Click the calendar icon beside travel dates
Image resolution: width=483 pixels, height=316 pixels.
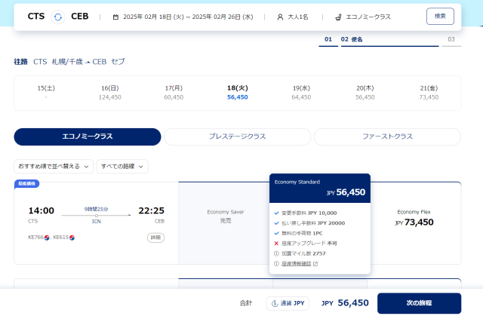pyautogui.click(x=115, y=17)
